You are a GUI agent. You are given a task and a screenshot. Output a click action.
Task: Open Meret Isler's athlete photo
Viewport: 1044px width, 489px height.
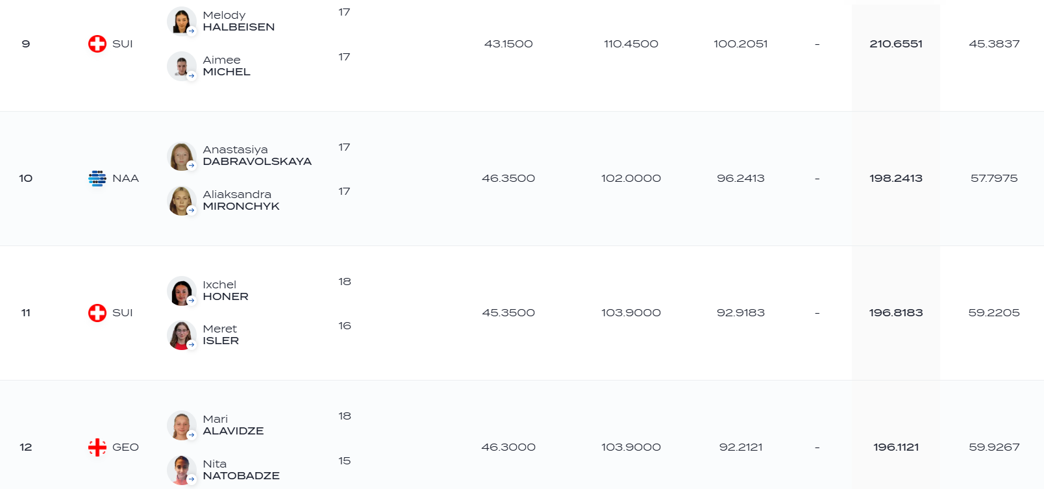[x=181, y=335]
